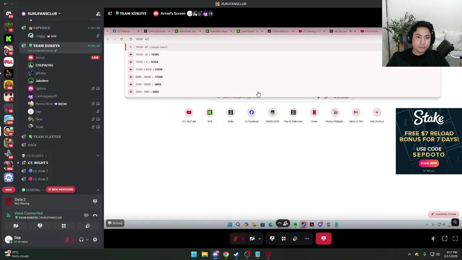
Task: Open more options ellipsis in stream bar
Action: pyautogui.click(x=307, y=238)
